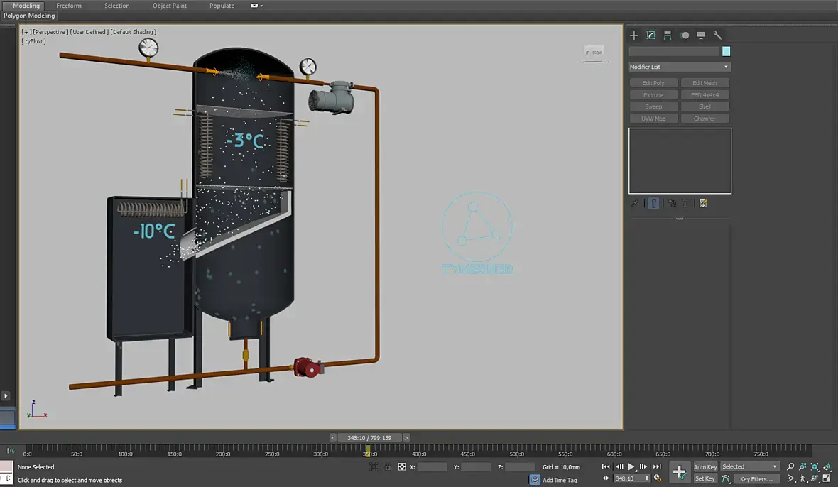Viewport: 838px width, 487px height.
Task: Expand the Modifier List dropdown
Action: pyautogui.click(x=680, y=67)
